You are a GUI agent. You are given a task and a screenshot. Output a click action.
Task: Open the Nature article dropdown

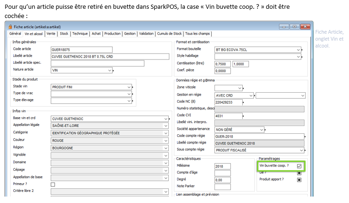coord(110,70)
